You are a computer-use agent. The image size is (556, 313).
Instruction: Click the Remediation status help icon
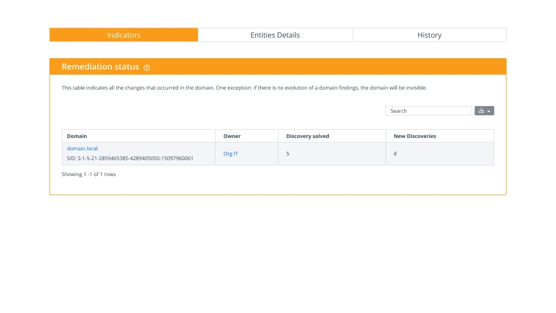pos(147,67)
